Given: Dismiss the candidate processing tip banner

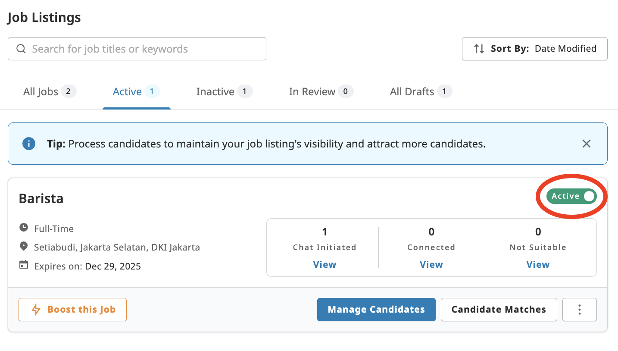Looking at the screenshot, I should click(587, 143).
